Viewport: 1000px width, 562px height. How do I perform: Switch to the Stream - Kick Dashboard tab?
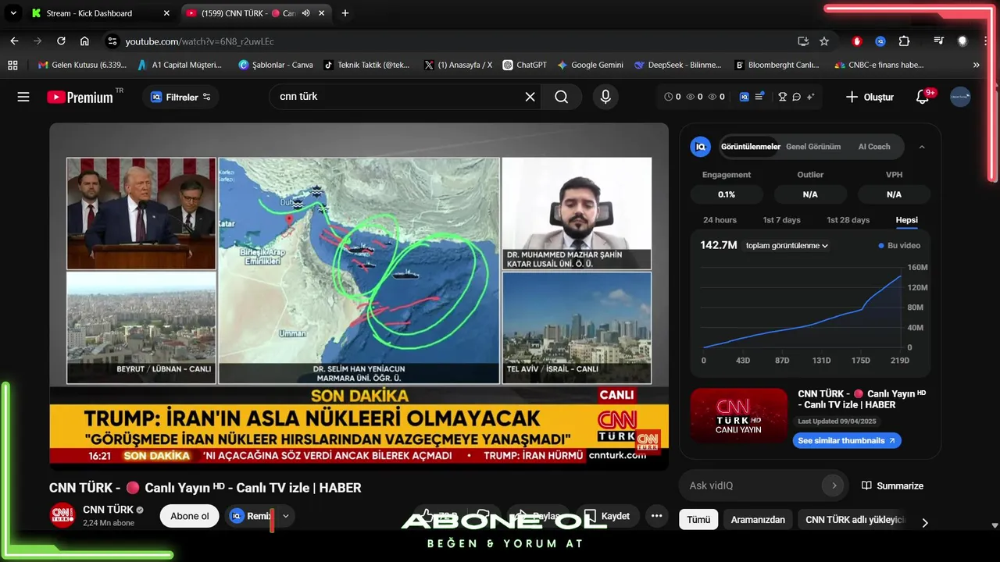[100, 13]
